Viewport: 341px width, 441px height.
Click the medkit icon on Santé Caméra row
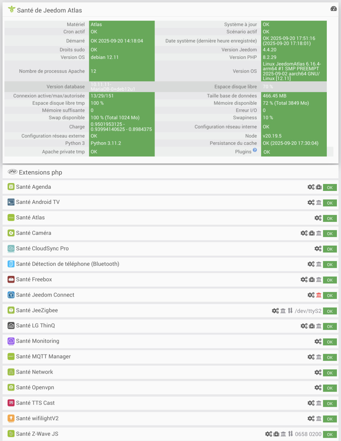[312, 233]
